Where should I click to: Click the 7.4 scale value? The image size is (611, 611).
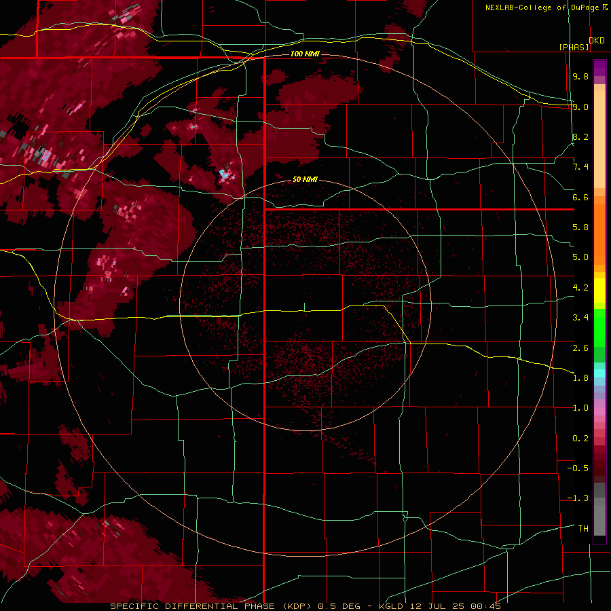point(580,167)
